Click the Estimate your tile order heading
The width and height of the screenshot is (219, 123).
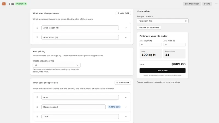pos(153,36)
